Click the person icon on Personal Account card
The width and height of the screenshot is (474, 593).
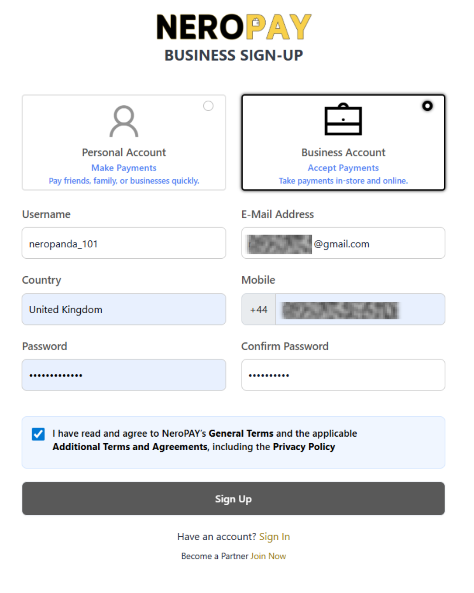click(x=123, y=122)
